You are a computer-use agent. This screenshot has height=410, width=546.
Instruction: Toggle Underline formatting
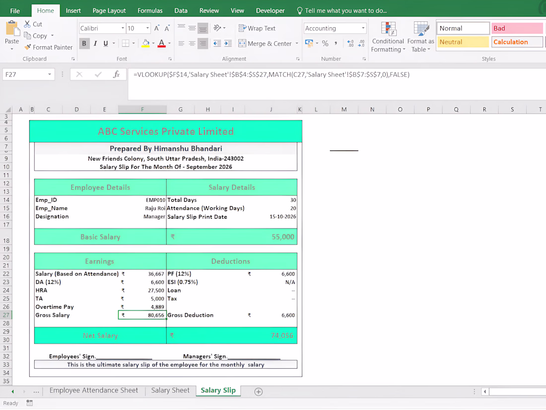point(106,43)
